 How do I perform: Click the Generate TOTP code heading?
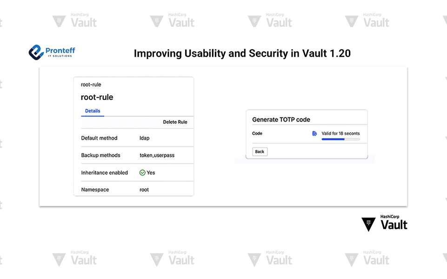tap(281, 120)
